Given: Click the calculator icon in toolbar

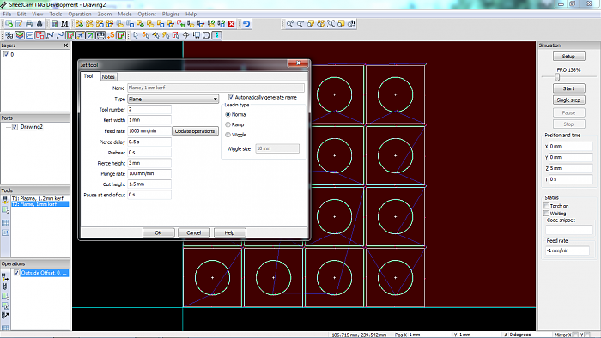Looking at the screenshot, I should point(54,24).
